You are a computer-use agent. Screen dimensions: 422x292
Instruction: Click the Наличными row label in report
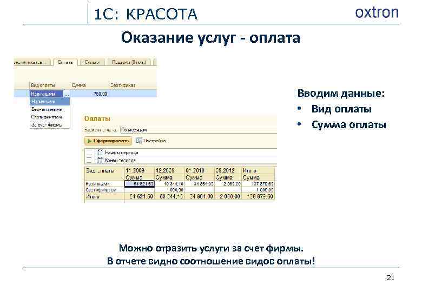tap(97, 184)
